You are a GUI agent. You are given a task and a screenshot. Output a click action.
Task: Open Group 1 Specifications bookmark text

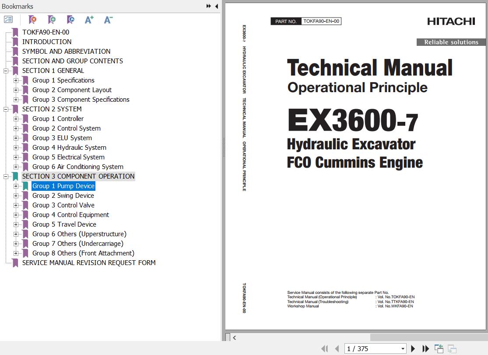click(63, 80)
